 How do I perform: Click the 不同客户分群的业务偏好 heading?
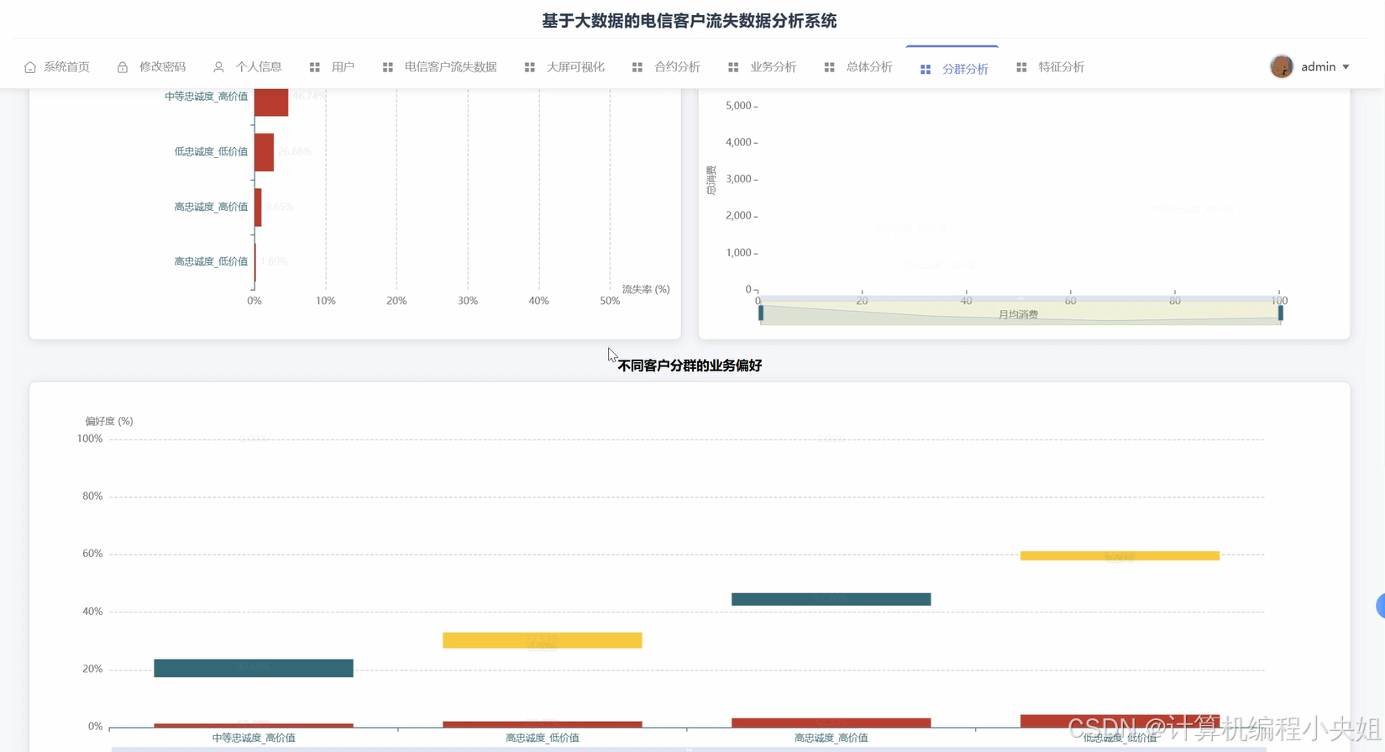point(690,365)
